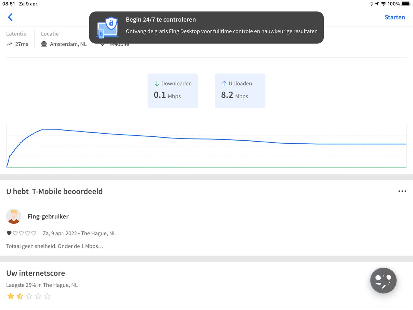Select the Fing-gebruiker username
This screenshot has width=413, height=310.
(x=48, y=216)
